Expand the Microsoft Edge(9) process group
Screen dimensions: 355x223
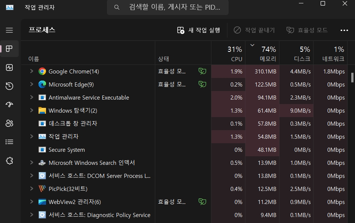coord(31,84)
